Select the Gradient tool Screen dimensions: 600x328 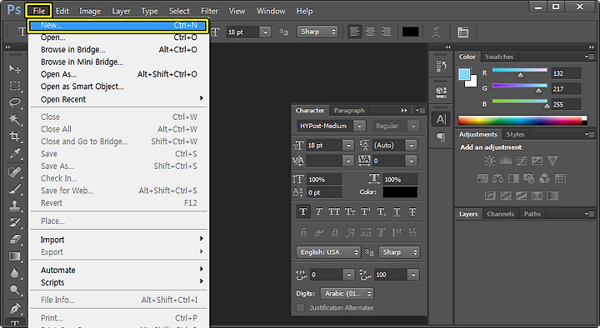[x=15, y=256]
